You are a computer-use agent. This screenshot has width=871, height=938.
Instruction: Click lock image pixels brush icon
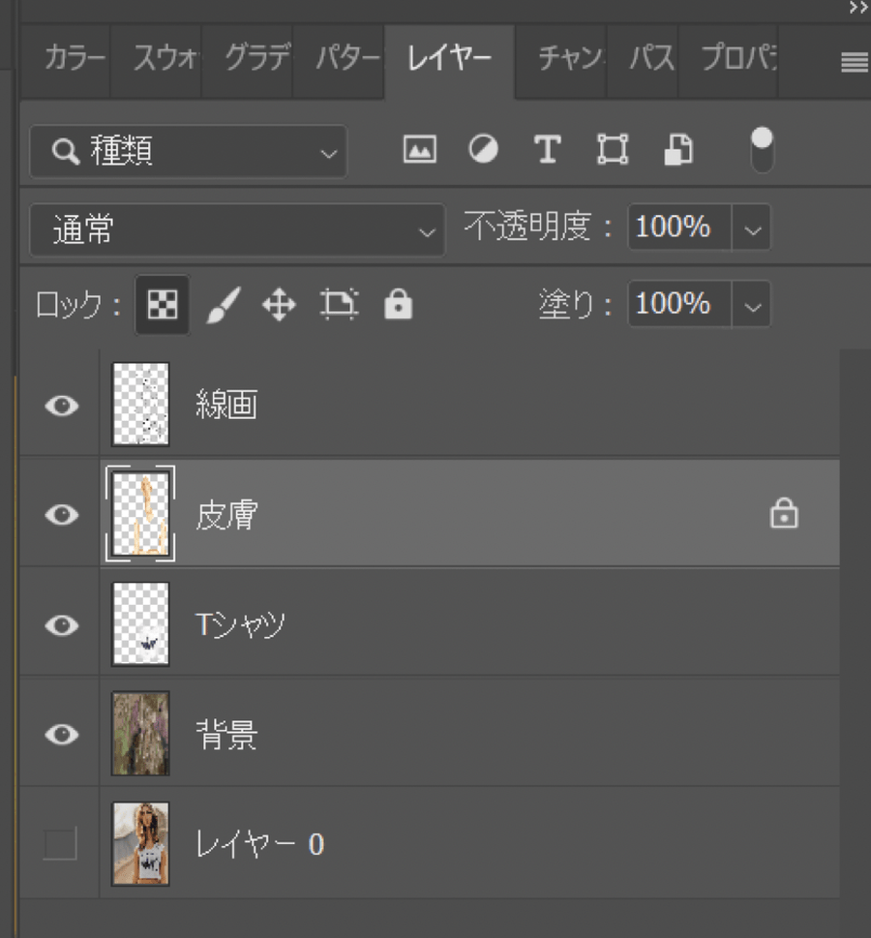(x=220, y=305)
